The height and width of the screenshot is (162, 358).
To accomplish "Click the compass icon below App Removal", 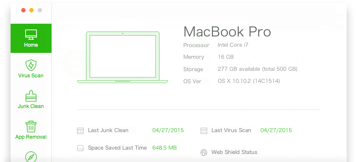I will [31, 157].
